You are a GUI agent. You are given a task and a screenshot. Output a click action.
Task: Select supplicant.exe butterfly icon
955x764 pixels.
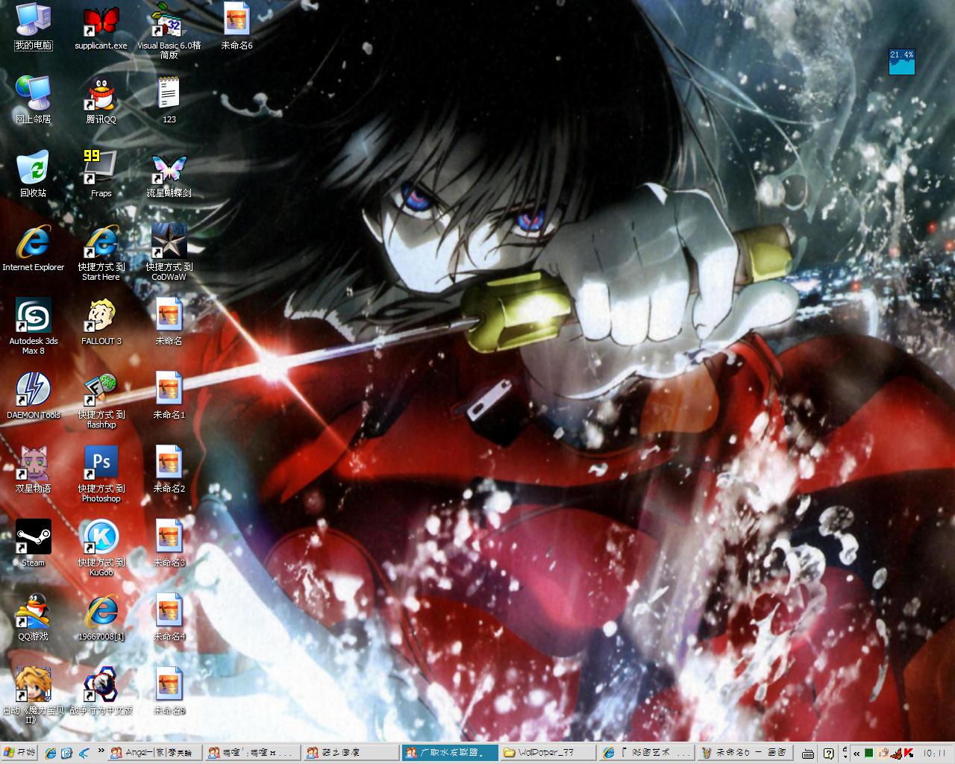tap(101, 27)
